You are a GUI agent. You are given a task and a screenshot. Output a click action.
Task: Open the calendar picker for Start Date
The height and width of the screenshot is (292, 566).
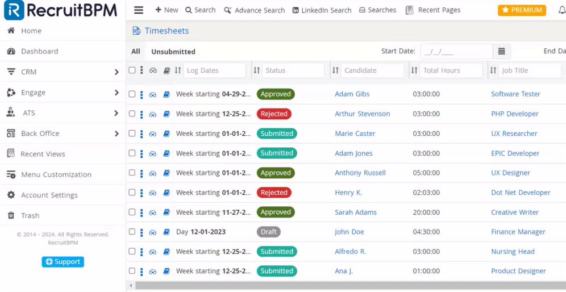(x=501, y=51)
